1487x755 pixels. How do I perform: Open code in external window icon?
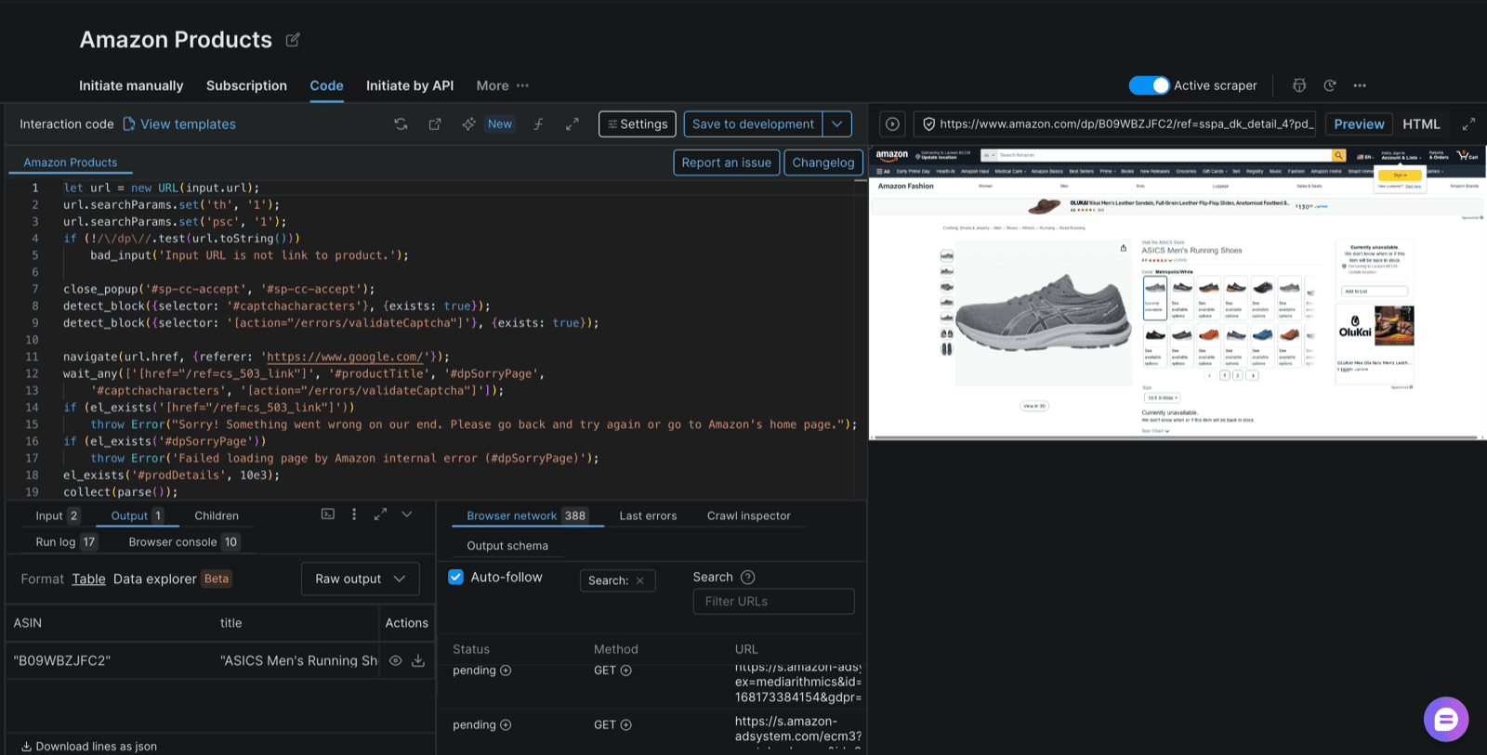coord(435,124)
